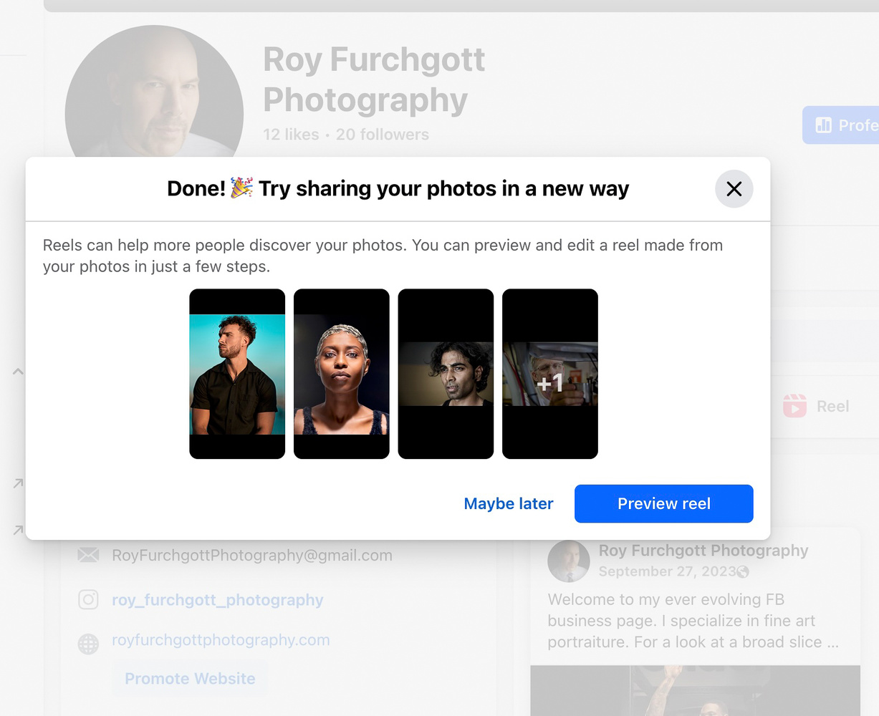
Task: Dismiss with Maybe later
Action: click(508, 504)
